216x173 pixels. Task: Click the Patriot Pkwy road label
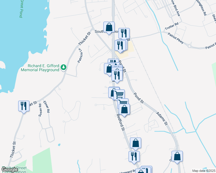(x=176, y=38)
